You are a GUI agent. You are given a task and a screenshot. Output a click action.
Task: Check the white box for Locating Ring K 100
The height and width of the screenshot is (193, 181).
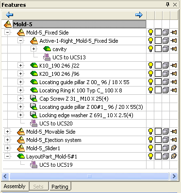[158, 90]
